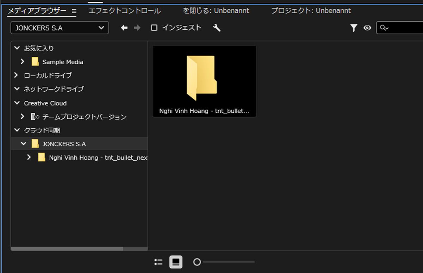The image size is (423, 273).
Task: Click the back navigation arrow
Action: coord(124,27)
